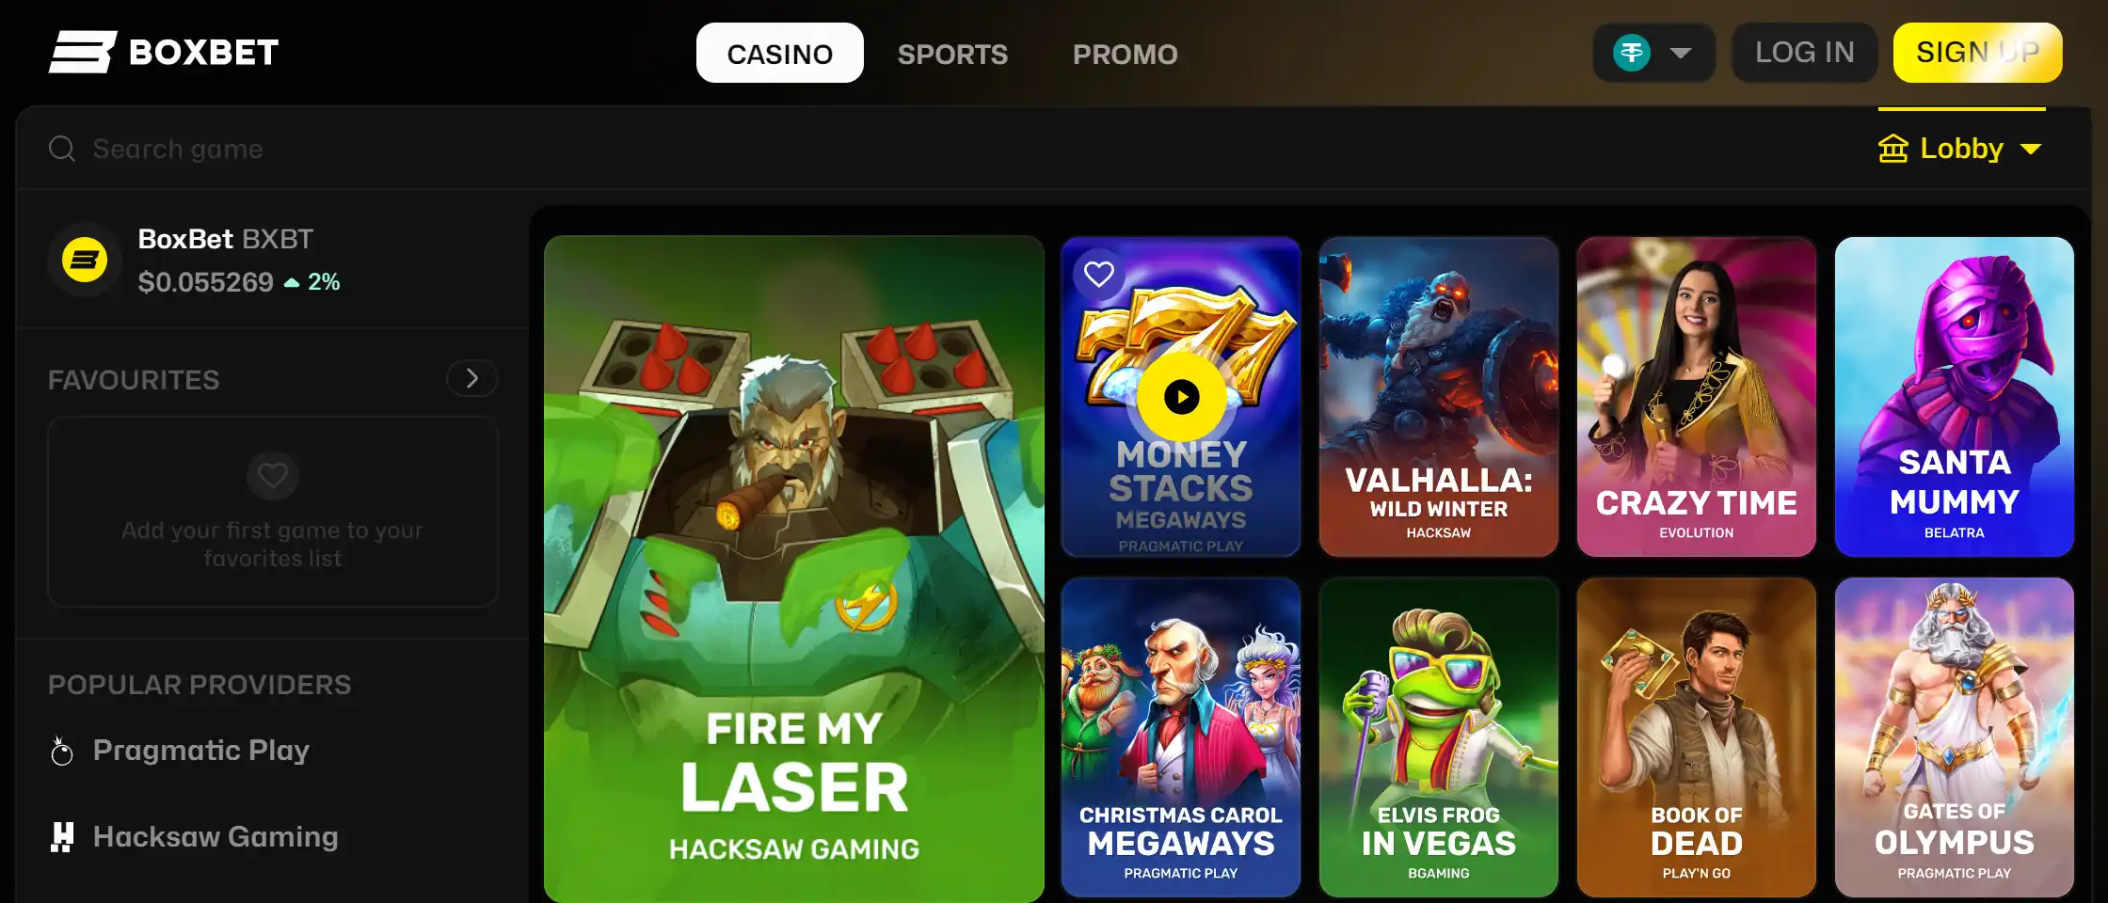Expand Favourites with the chevron arrow
2108x903 pixels.
pos(472,379)
